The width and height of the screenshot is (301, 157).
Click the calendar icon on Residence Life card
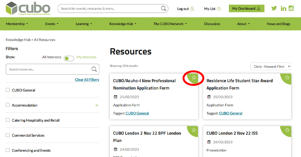(209, 97)
